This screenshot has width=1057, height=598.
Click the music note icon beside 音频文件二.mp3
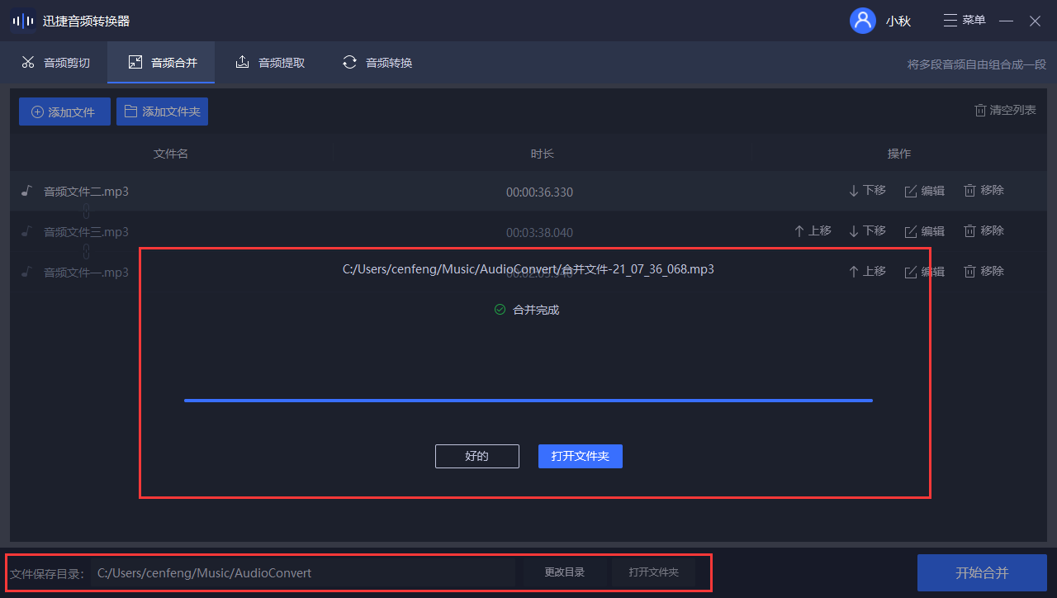[26, 192]
